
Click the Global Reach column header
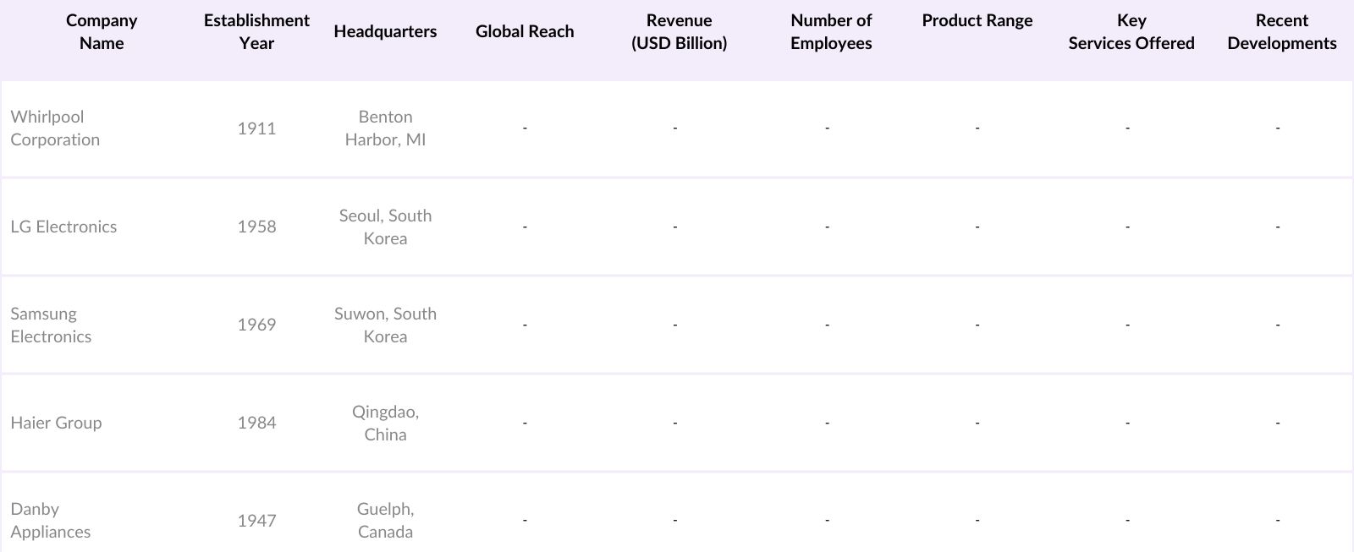pos(525,31)
